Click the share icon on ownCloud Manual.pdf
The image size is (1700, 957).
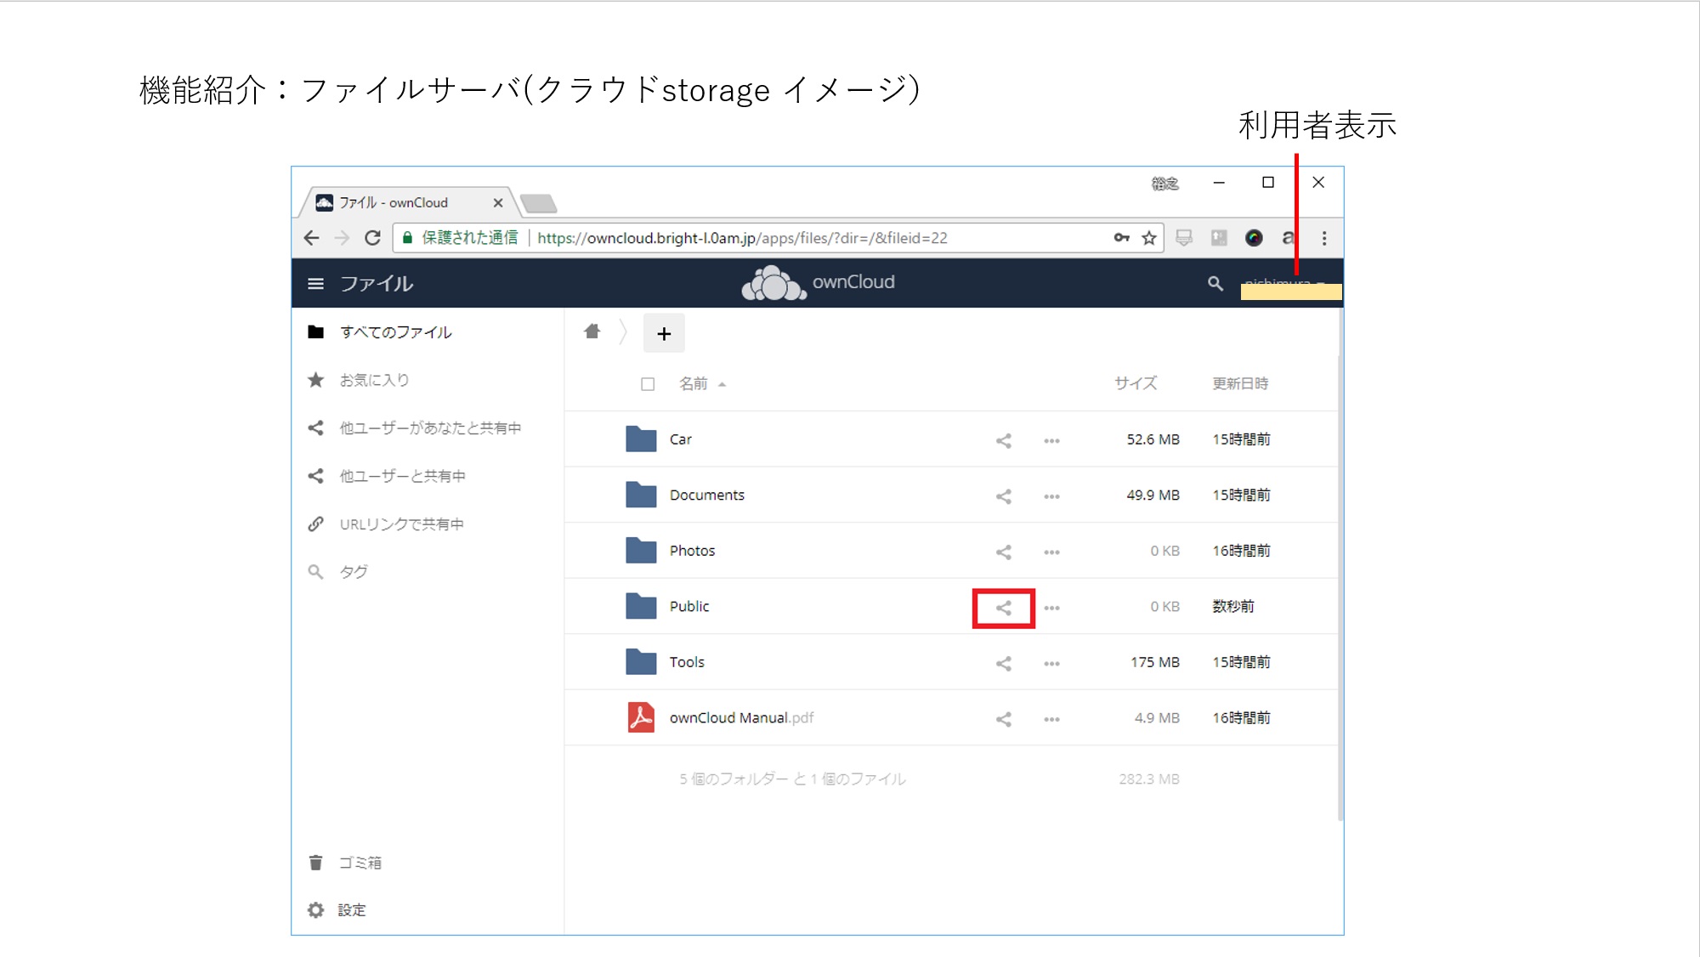click(1002, 717)
